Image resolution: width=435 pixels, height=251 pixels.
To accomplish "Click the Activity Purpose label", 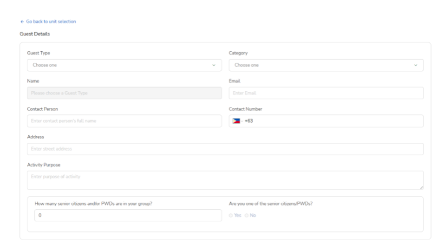I will tap(42, 164).
